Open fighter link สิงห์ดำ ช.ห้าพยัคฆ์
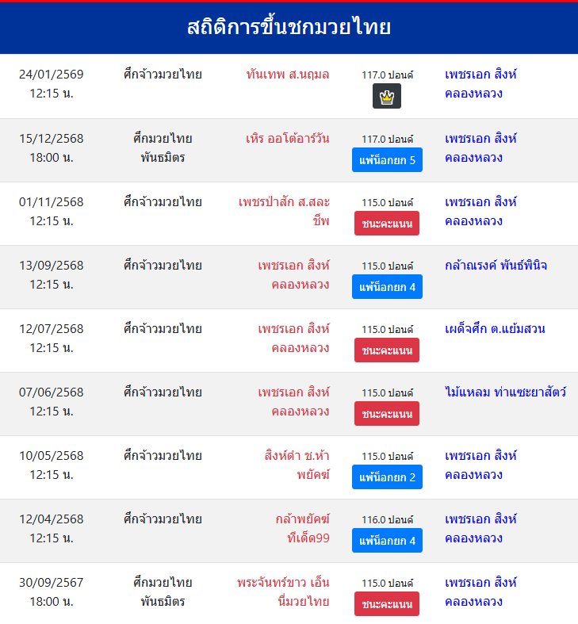Screen dimensions: 578x624 297,465
